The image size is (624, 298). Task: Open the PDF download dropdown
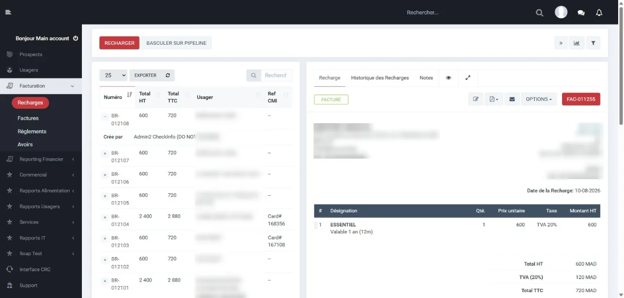[x=494, y=99]
